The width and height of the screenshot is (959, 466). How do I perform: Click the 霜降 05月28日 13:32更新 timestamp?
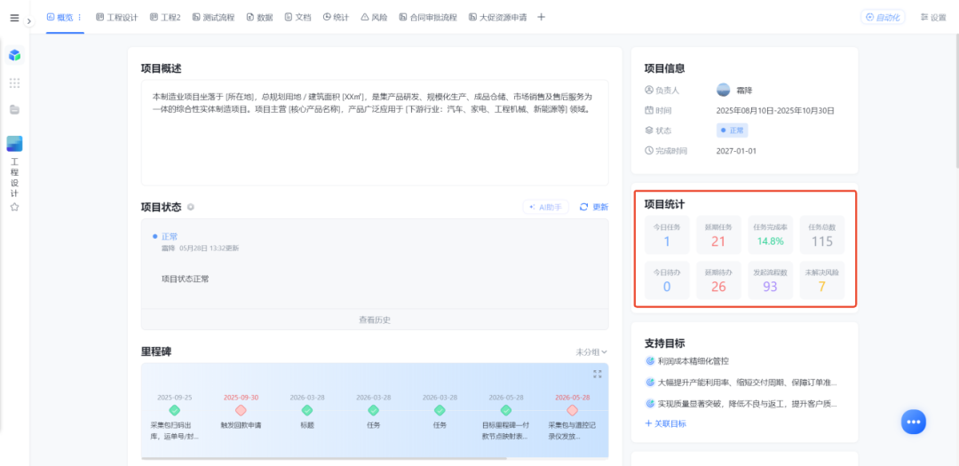point(200,249)
